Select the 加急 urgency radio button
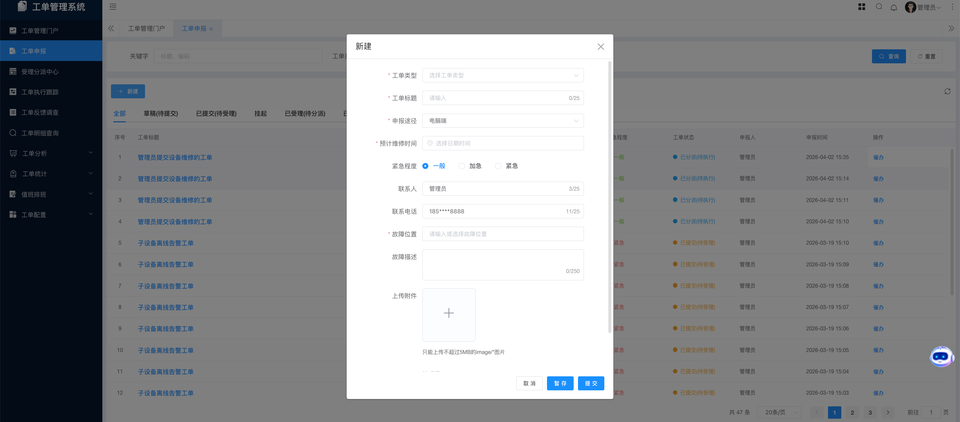 pyautogui.click(x=462, y=166)
